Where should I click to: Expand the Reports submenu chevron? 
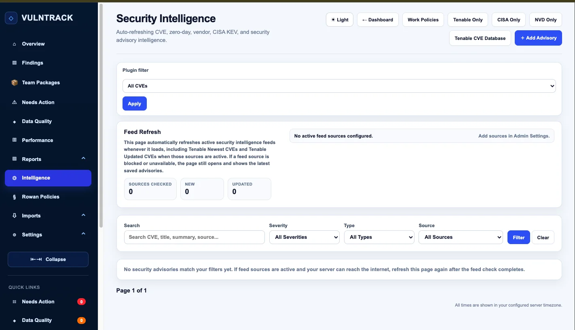pyautogui.click(x=83, y=159)
